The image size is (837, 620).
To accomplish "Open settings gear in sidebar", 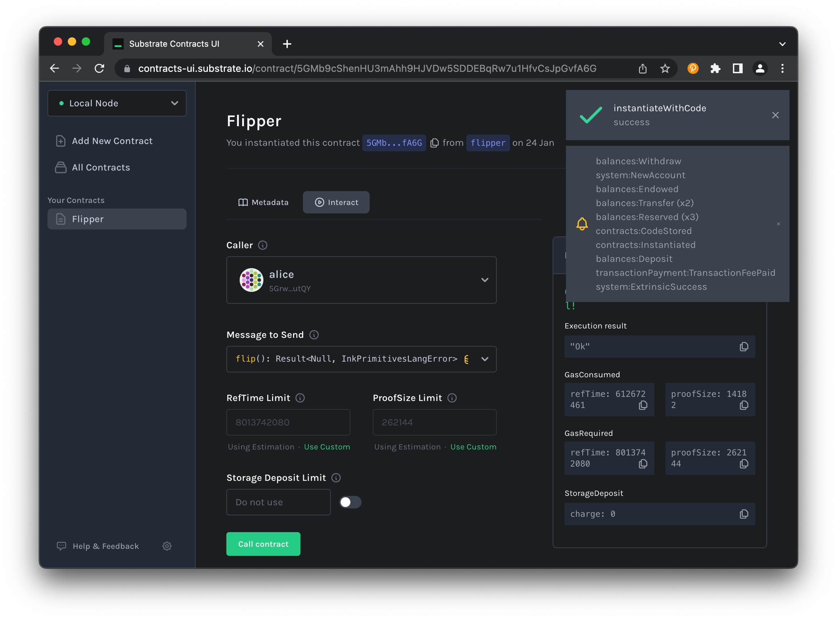I will point(167,546).
